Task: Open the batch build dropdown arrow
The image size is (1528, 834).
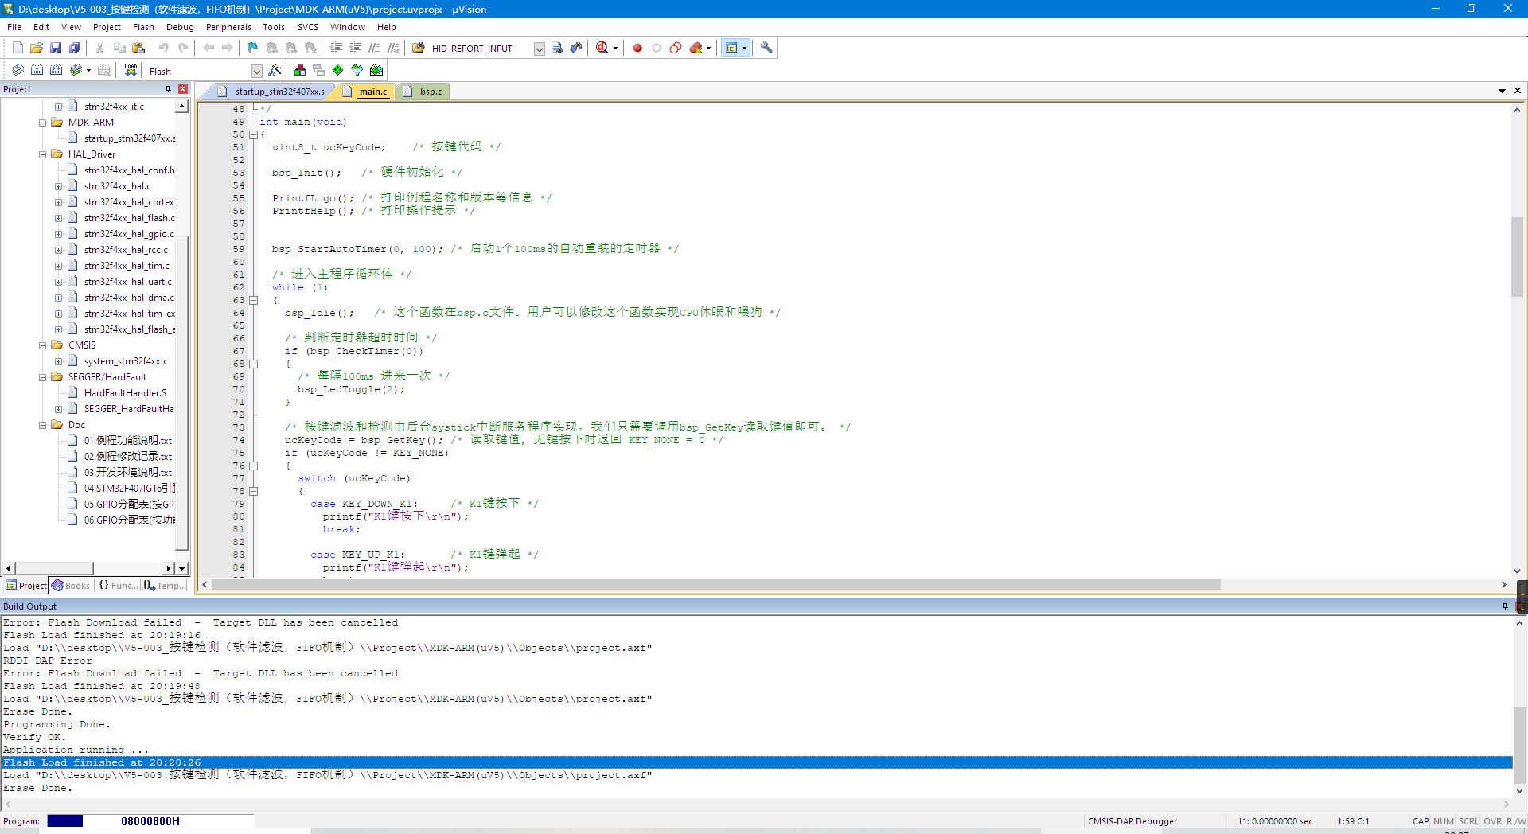Action: click(x=88, y=70)
